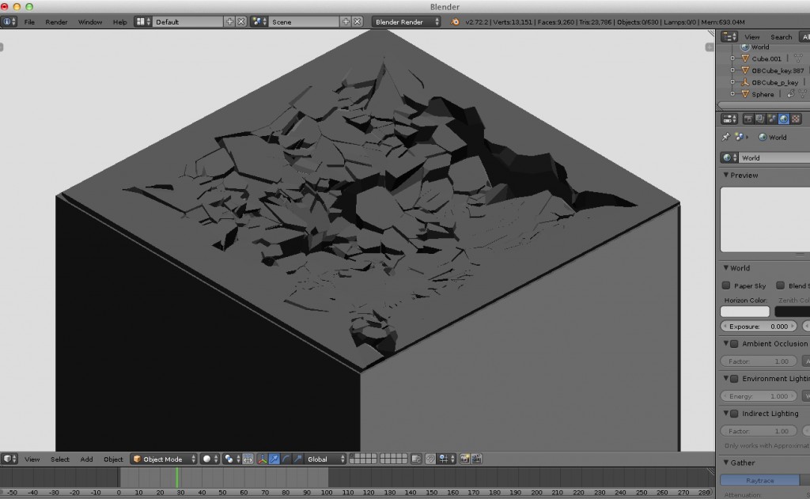
Task: Click the Render Layers properties icon
Action: click(759, 120)
